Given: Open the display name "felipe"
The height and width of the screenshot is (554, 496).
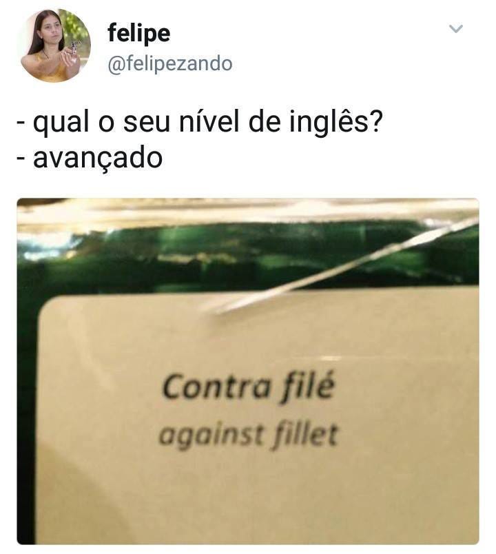Looking at the screenshot, I should point(139,33).
